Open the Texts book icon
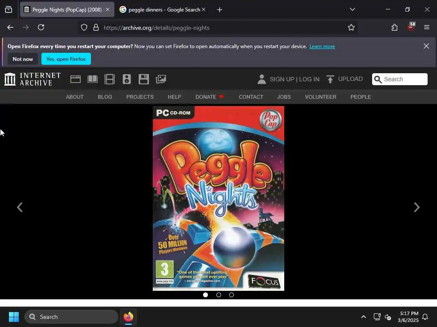 pyautogui.click(x=93, y=79)
